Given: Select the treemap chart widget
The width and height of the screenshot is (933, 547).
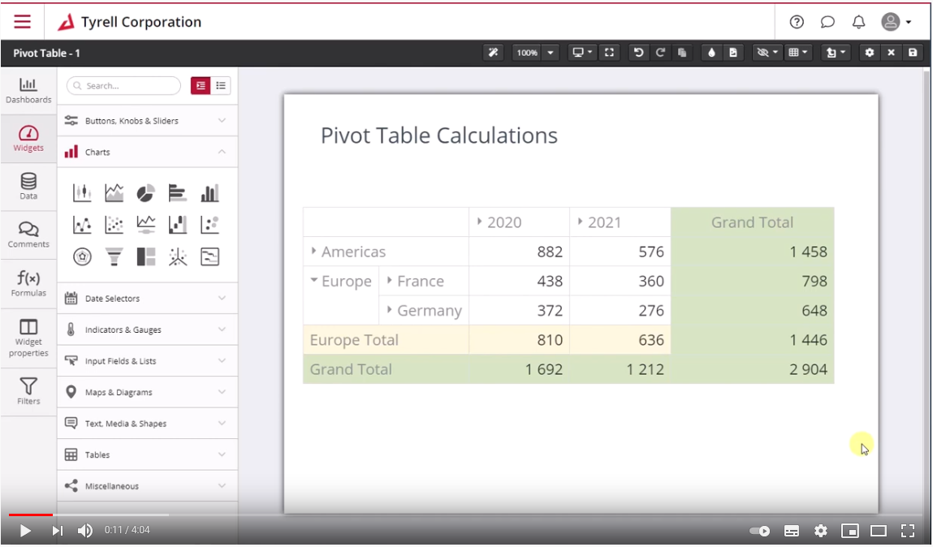Looking at the screenshot, I should pyautogui.click(x=146, y=256).
